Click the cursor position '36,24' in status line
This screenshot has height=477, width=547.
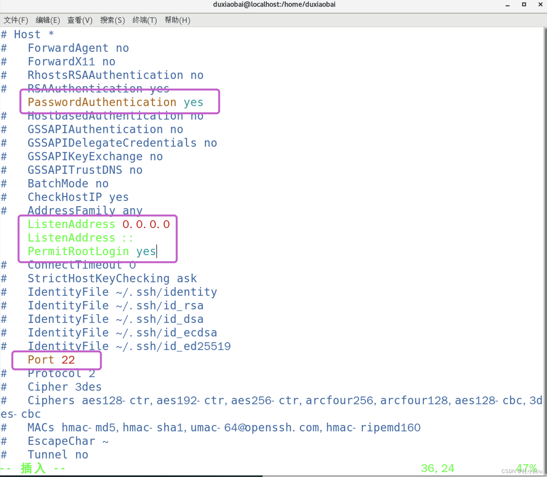pyautogui.click(x=438, y=468)
